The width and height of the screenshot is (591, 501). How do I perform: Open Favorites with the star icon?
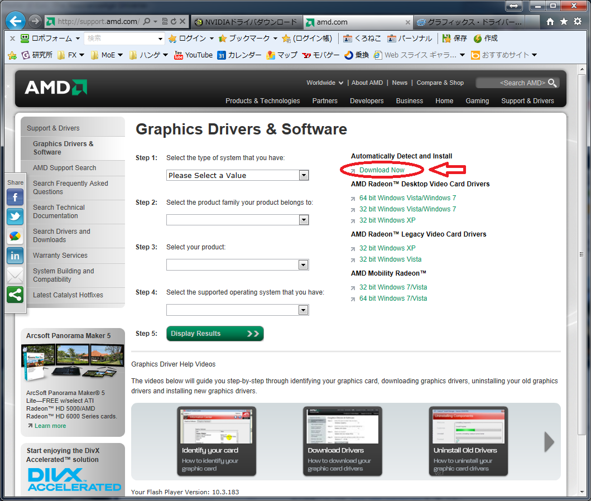[x=564, y=21]
